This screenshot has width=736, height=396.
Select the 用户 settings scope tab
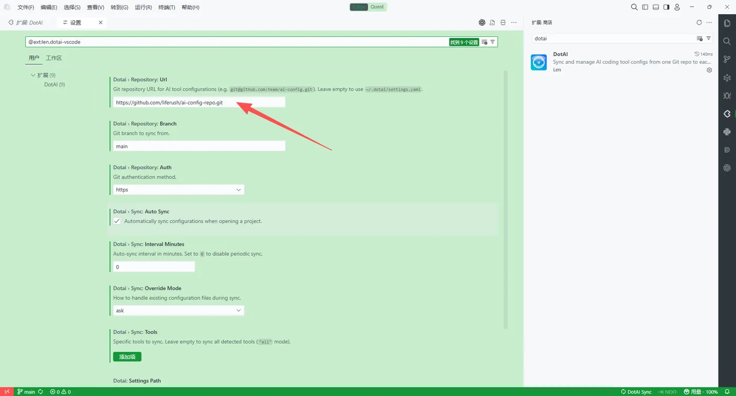tap(34, 58)
